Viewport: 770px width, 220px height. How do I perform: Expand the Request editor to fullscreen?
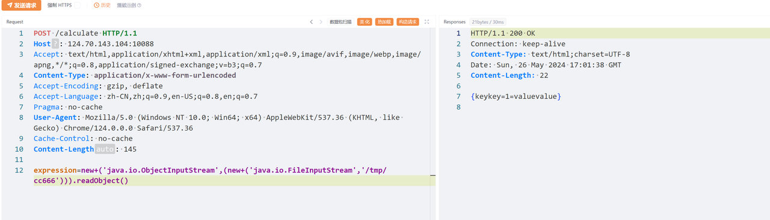pyautogui.click(x=427, y=22)
